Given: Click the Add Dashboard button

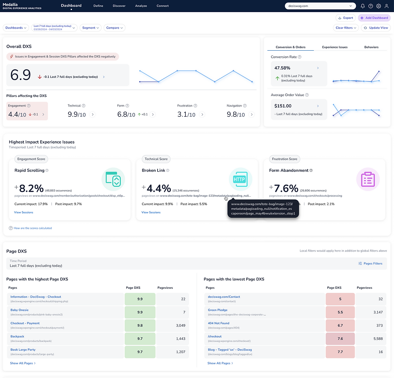Looking at the screenshot, I should tap(374, 18).
